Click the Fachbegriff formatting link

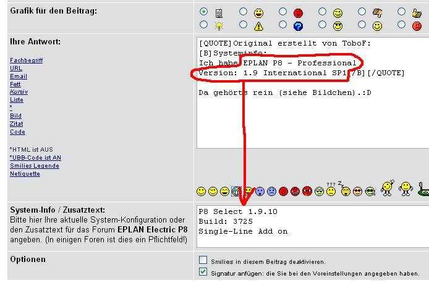coord(26,60)
